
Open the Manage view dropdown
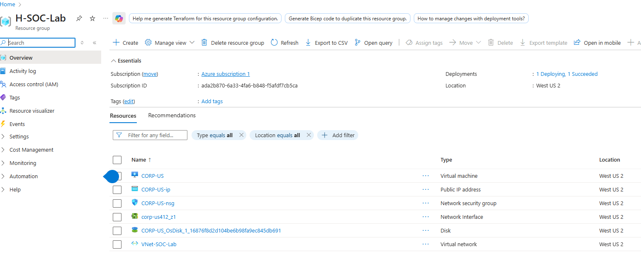(170, 43)
